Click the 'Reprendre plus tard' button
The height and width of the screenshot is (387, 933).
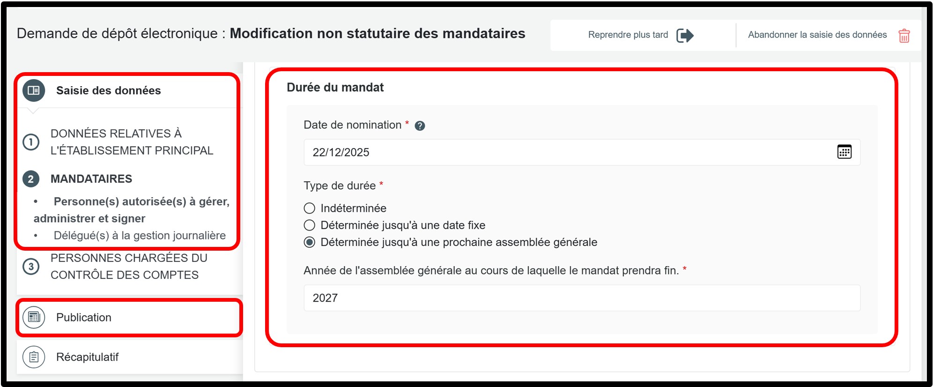coord(628,35)
